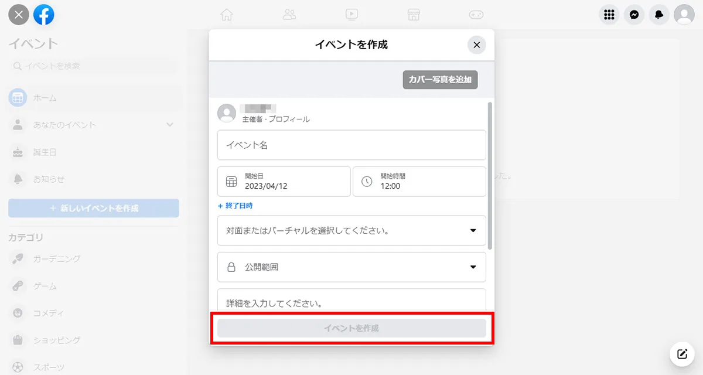Open the Home feed icon
This screenshot has width=703, height=375.
(x=226, y=15)
